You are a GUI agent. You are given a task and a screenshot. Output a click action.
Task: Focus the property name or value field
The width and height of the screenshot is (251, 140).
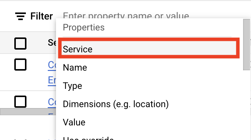pyautogui.click(x=126, y=16)
